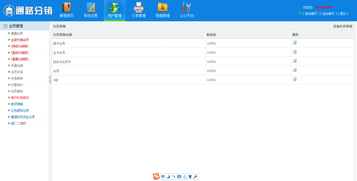Open 系统设置 ruler icon
This screenshot has height=181, width=357.
90,8
